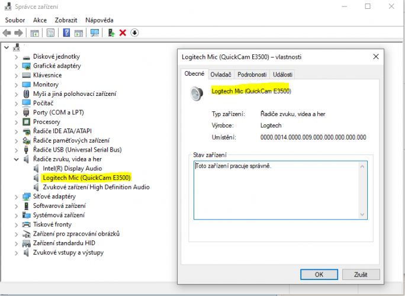
Task: Click the Forward arrow in the toolbar
Action: pos(18,33)
